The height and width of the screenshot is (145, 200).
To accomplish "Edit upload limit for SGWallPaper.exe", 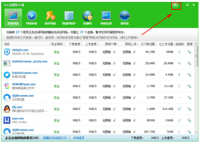I will point(134,86).
